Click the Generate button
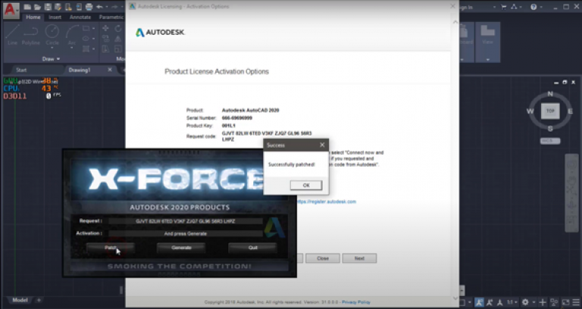 (181, 248)
